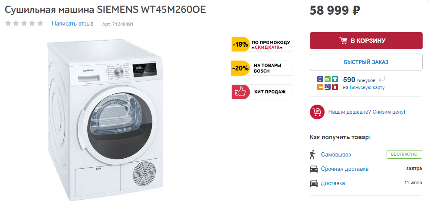Click the БЕСПЛАТНО green label
The image size is (430, 211).
(x=404, y=154)
